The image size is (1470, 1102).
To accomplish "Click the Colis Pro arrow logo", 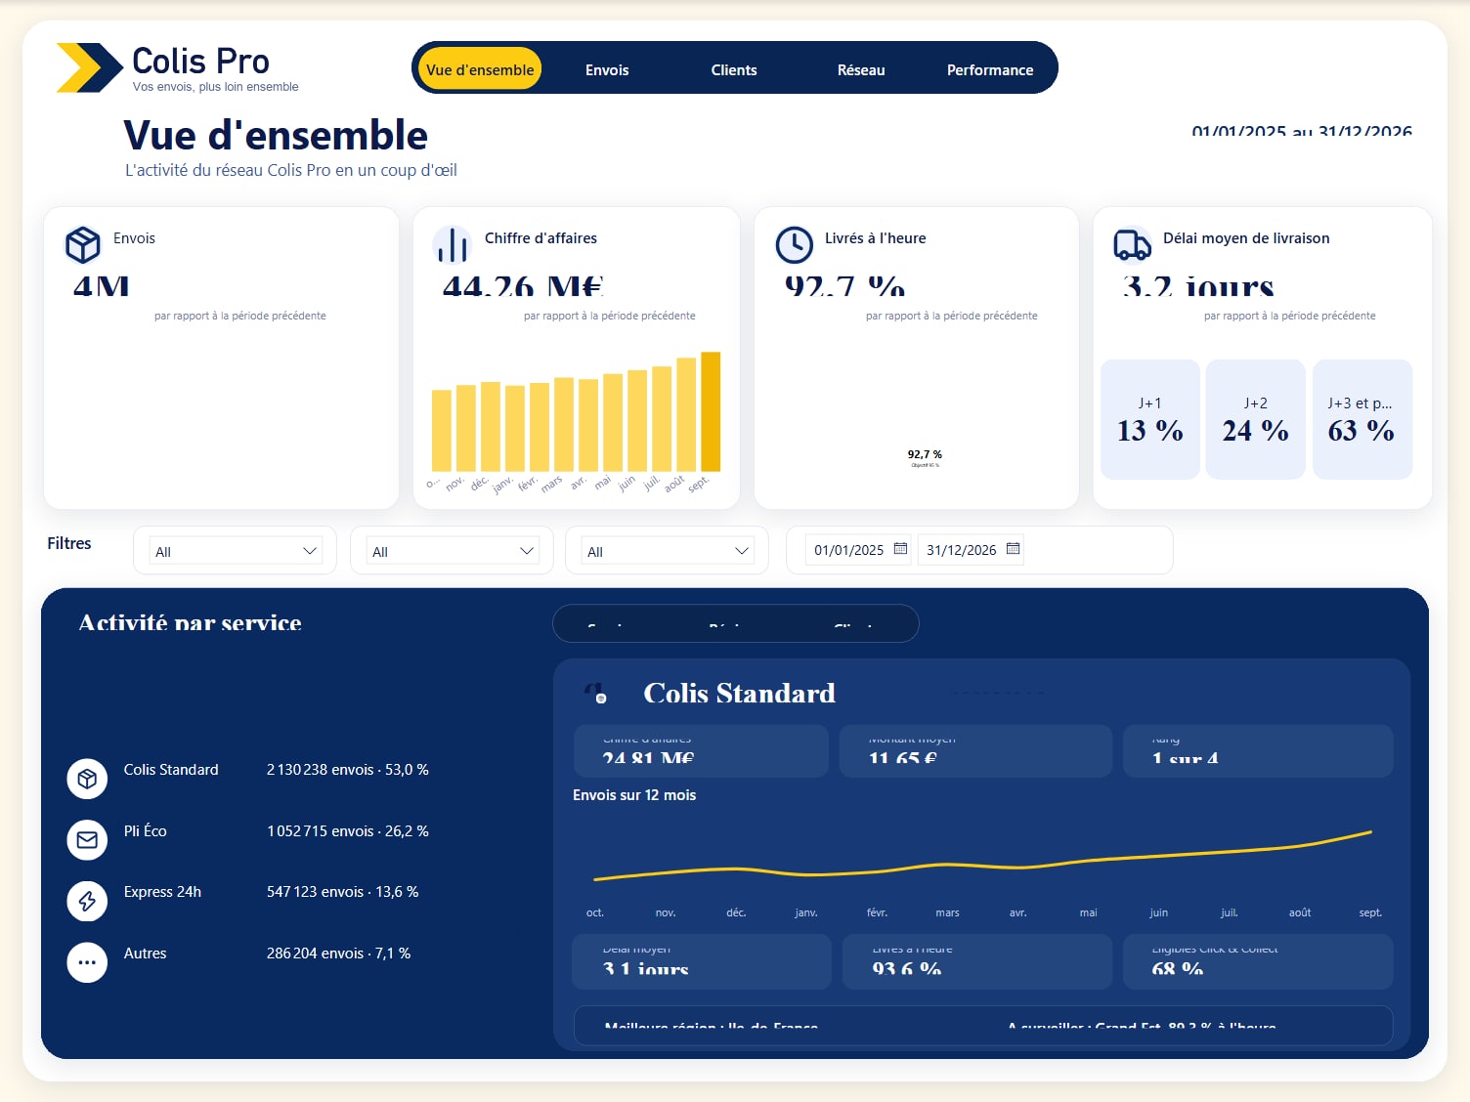I will point(90,67).
